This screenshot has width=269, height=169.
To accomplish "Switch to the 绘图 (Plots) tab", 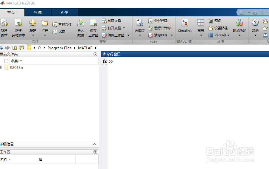I will (38, 13).
